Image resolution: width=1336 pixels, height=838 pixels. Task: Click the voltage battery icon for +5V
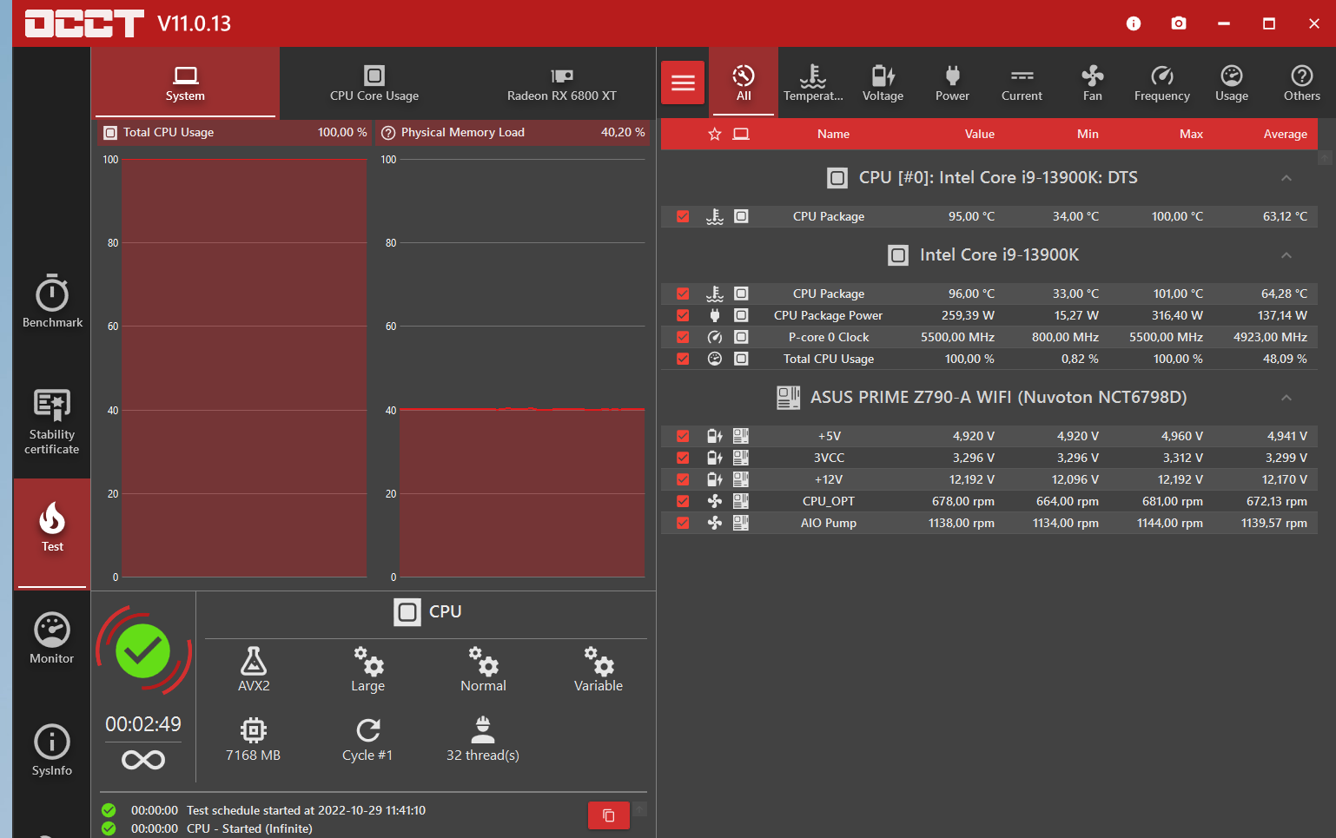click(x=715, y=436)
